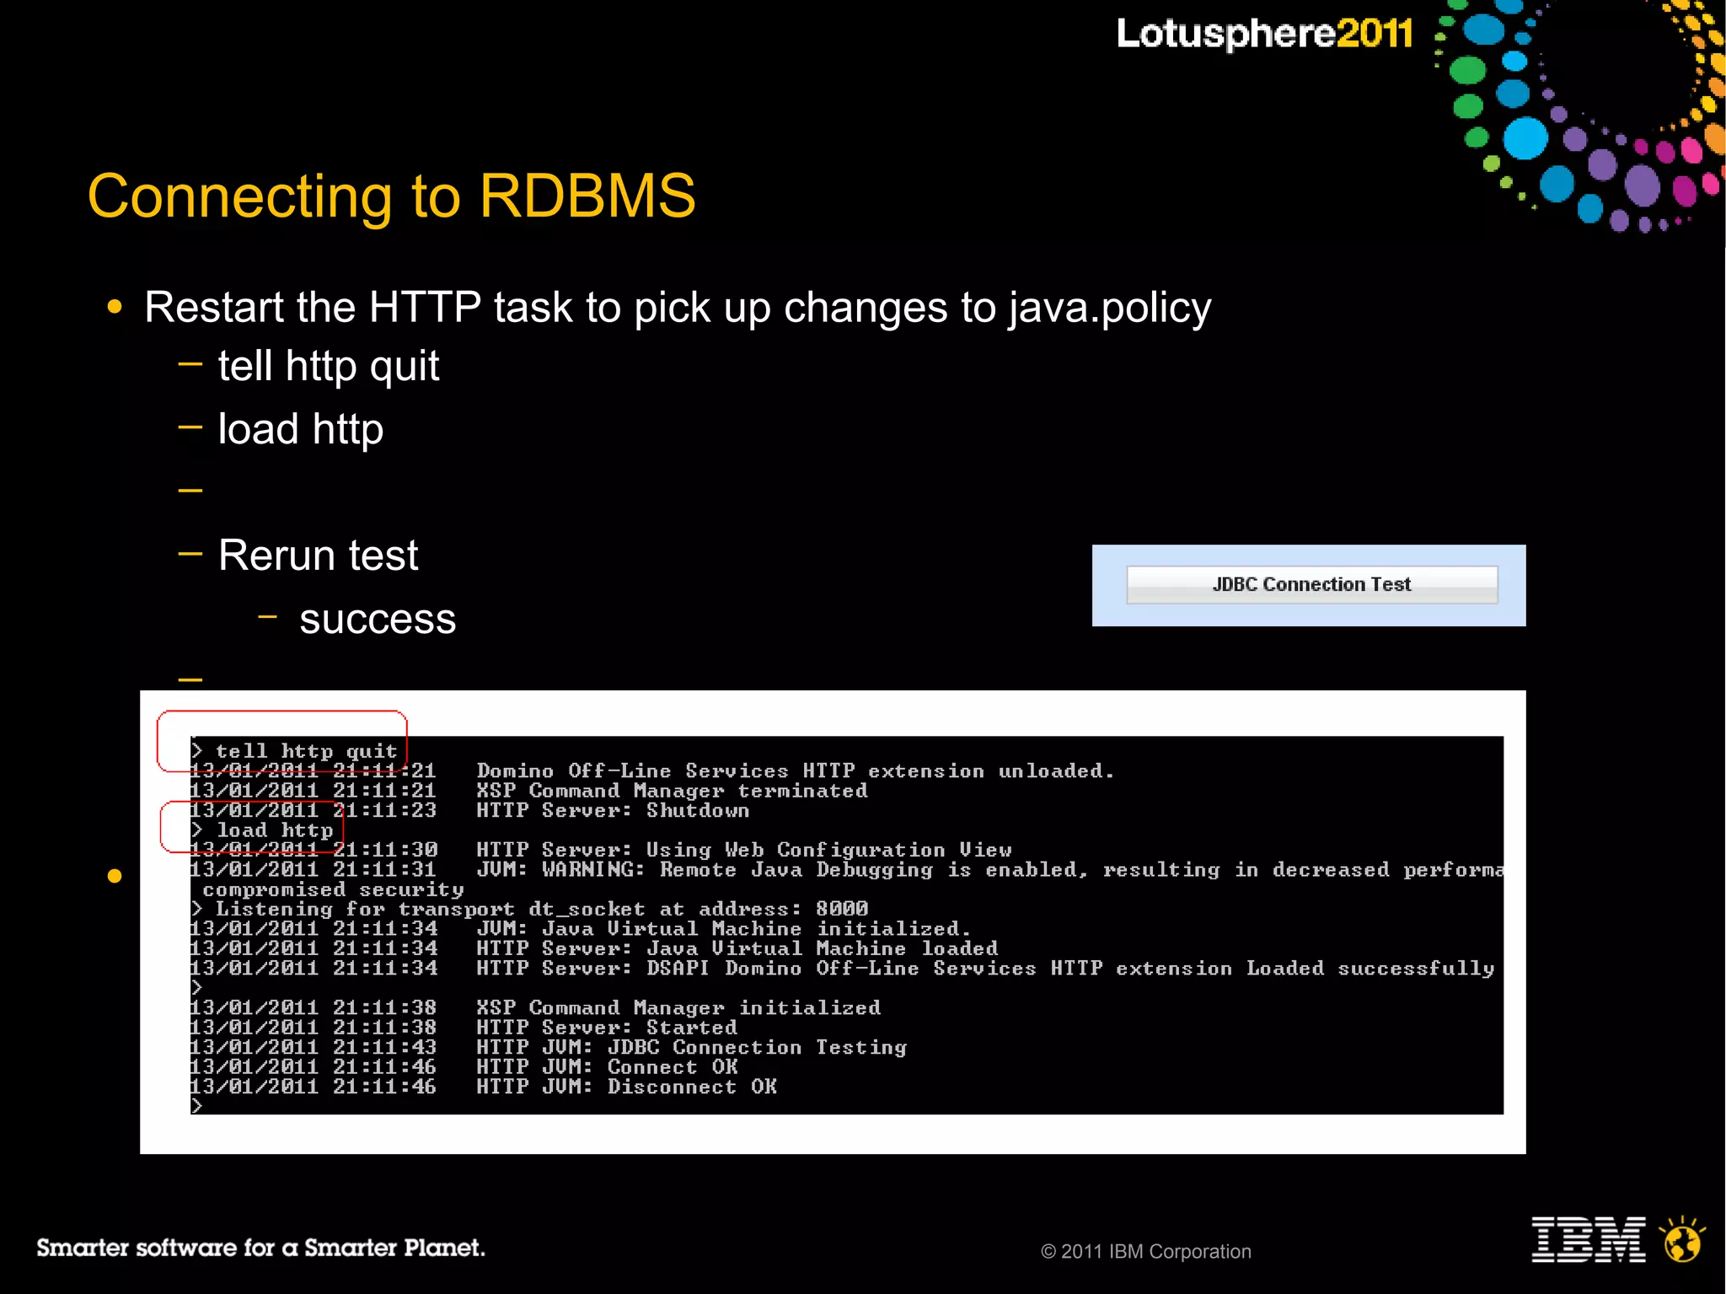
Task: Click the IBM logo
Action: (x=1589, y=1239)
